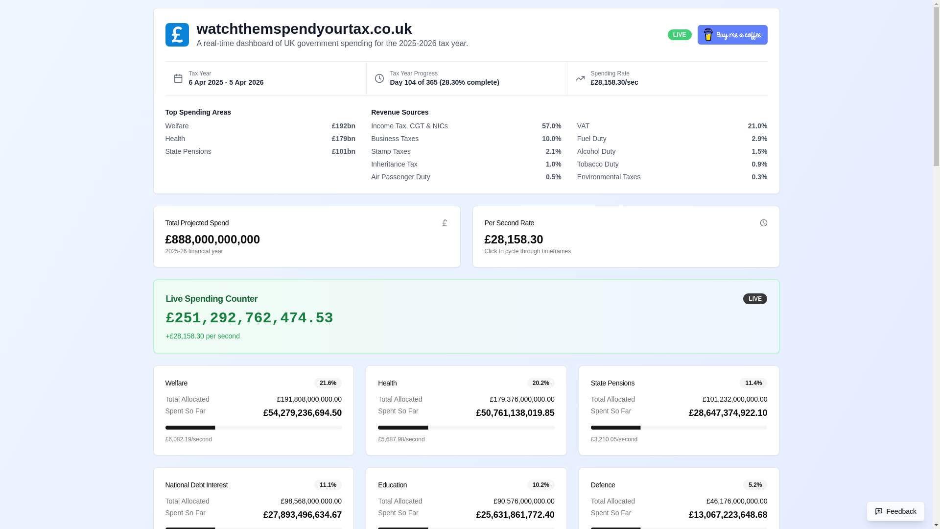Click the Revenue Sources heading
This screenshot has width=940, height=529.
(x=399, y=112)
